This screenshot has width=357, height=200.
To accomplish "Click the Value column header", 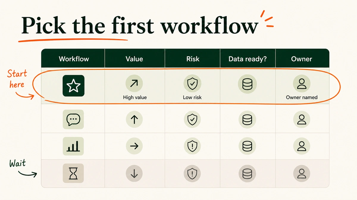I will [134, 59].
